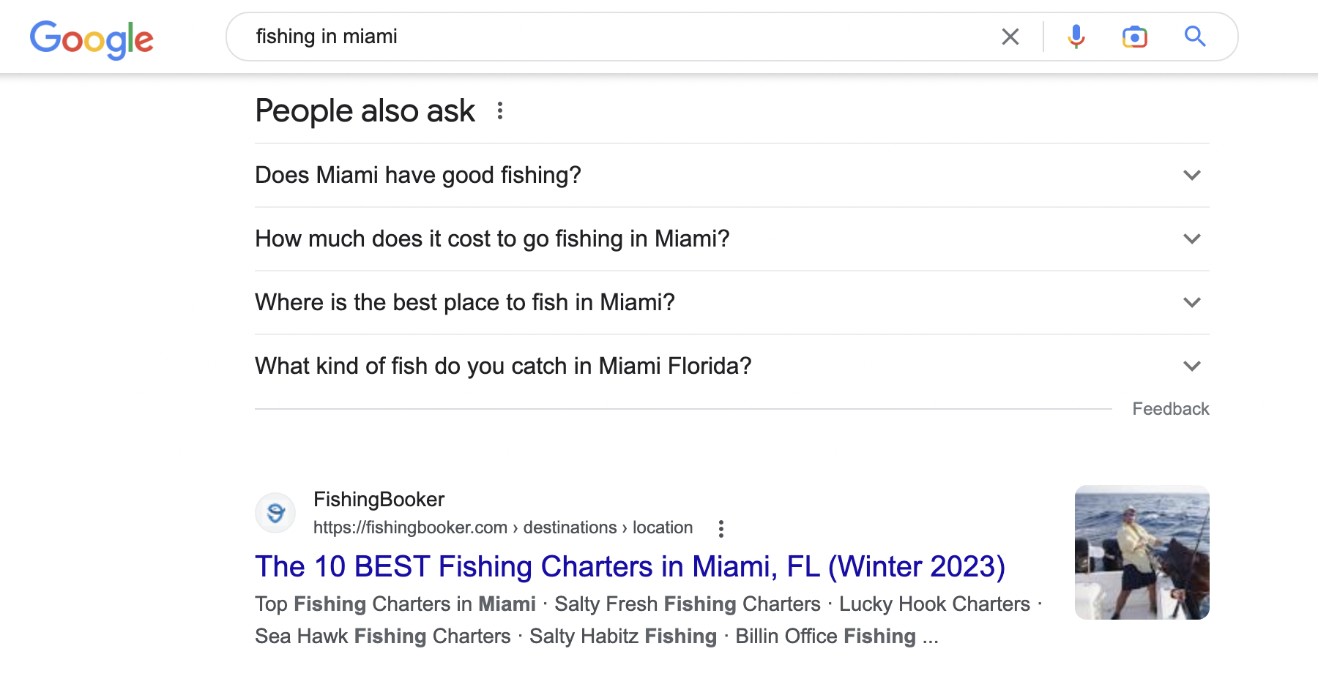The height and width of the screenshot is (695, 1318).
Task: Open the Google logo homepage
Action: click(92, 39)
